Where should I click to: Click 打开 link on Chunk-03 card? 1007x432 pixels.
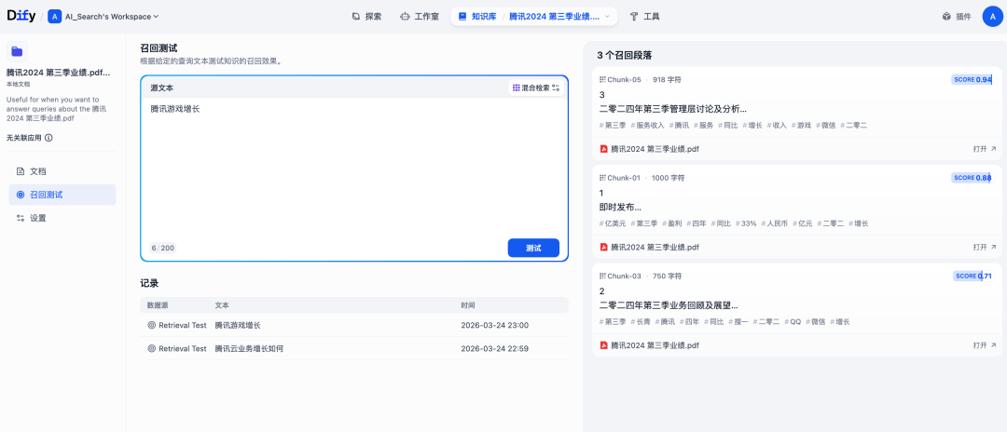985,344
